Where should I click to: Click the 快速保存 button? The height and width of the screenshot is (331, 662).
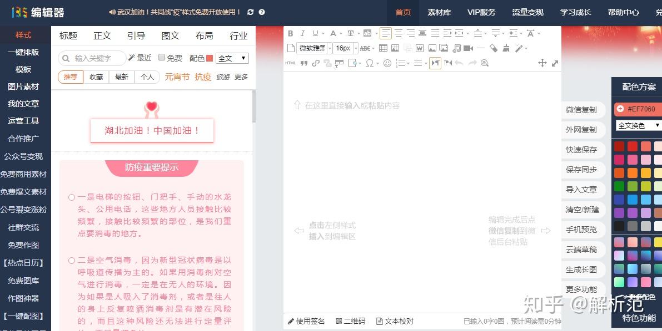pyautogui.click(x=581, y=150)
